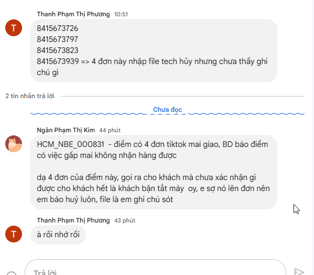This screenshot has width=314, height=275.
Task: Open sender name Thanh Phạm Thị Phương at 10:51
Action: (x=73, y=14)
